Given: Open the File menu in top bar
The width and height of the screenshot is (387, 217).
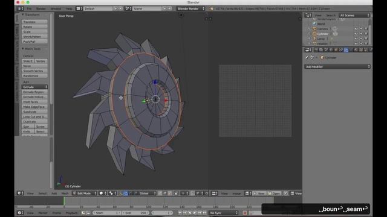Looking at the screenshot, I should coord(29,8).
